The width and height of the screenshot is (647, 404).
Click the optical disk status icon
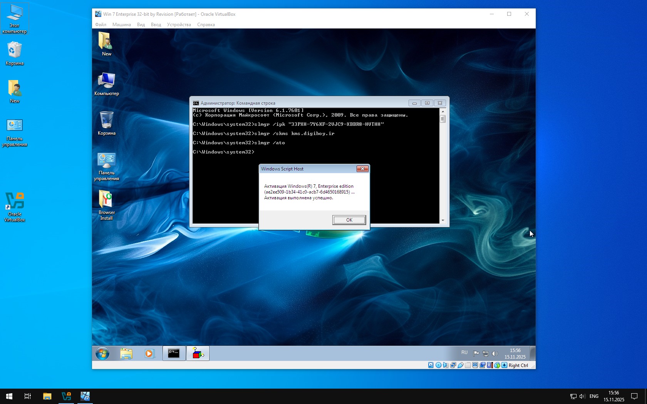438,365
